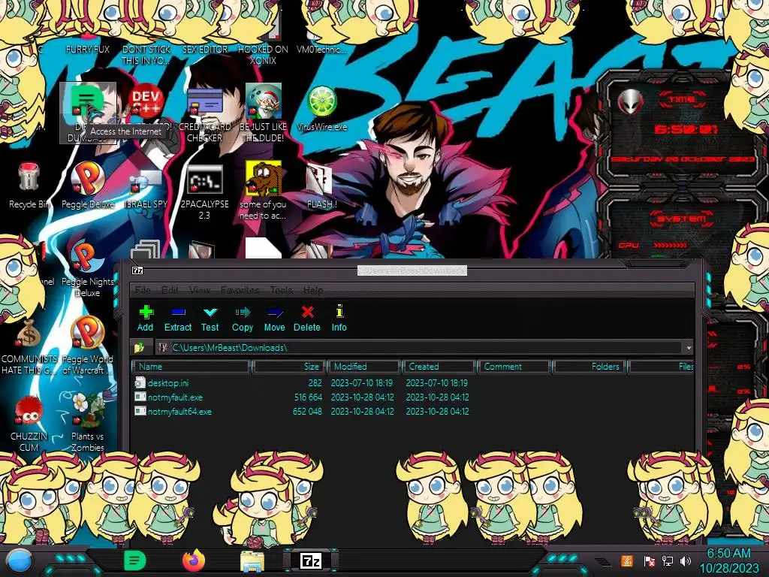Open the 'some of you need to ac...' dog icon
Viewport: 769px width, 577px height.
tap(263, 190)
